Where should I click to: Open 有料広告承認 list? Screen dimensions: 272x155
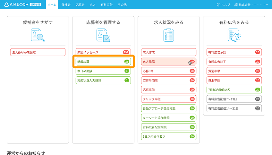(x=234, y=52)
